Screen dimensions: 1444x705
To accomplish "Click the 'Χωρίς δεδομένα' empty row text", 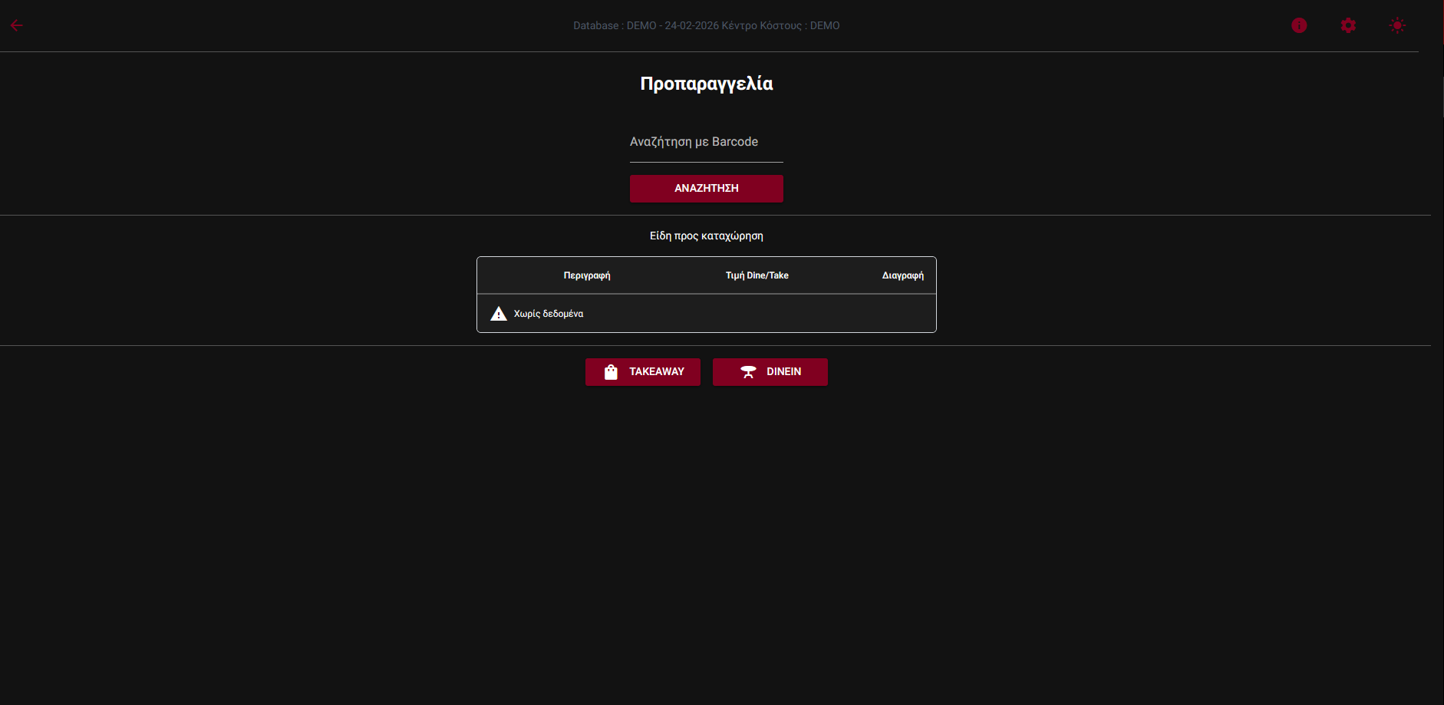I will (549, 314).
